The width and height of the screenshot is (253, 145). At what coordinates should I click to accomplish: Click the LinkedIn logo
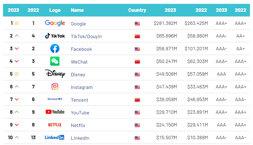tap(55, 137)
